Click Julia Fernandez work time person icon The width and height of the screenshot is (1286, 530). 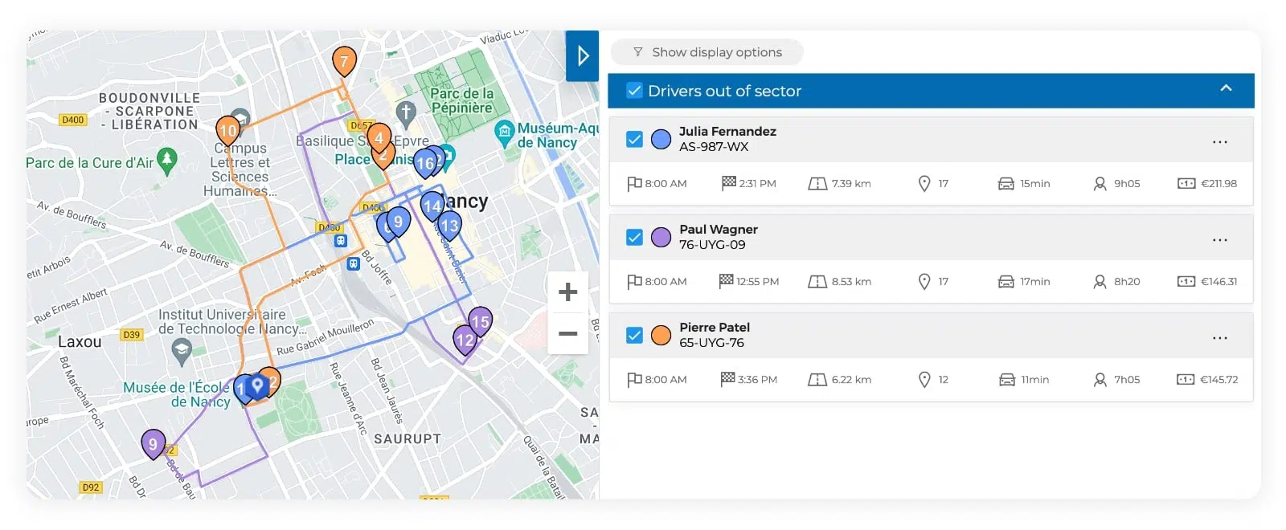(x=1100, y=184)
